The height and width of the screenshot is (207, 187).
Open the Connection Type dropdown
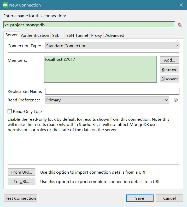click(x=112, y=46)
